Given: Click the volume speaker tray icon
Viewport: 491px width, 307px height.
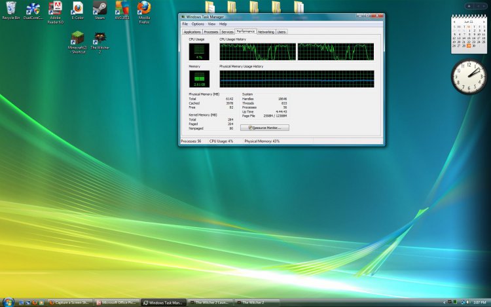Looking at the screenshot, I should click(468, 302).
